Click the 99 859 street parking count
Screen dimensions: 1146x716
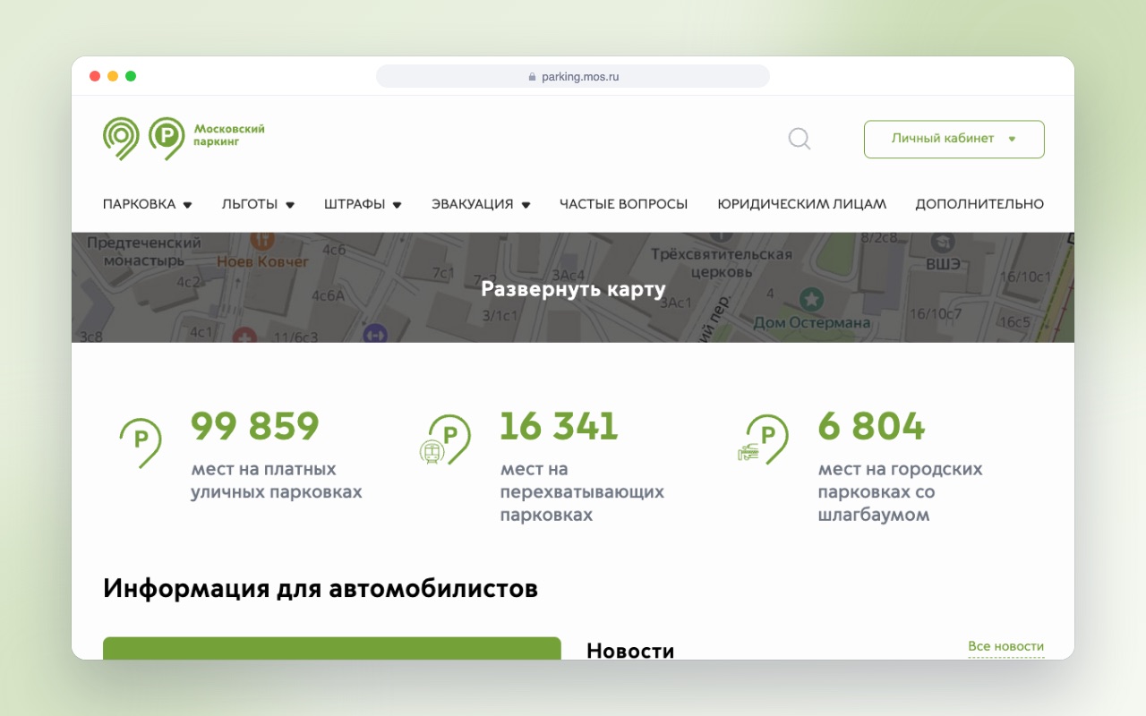click(255, 426)
